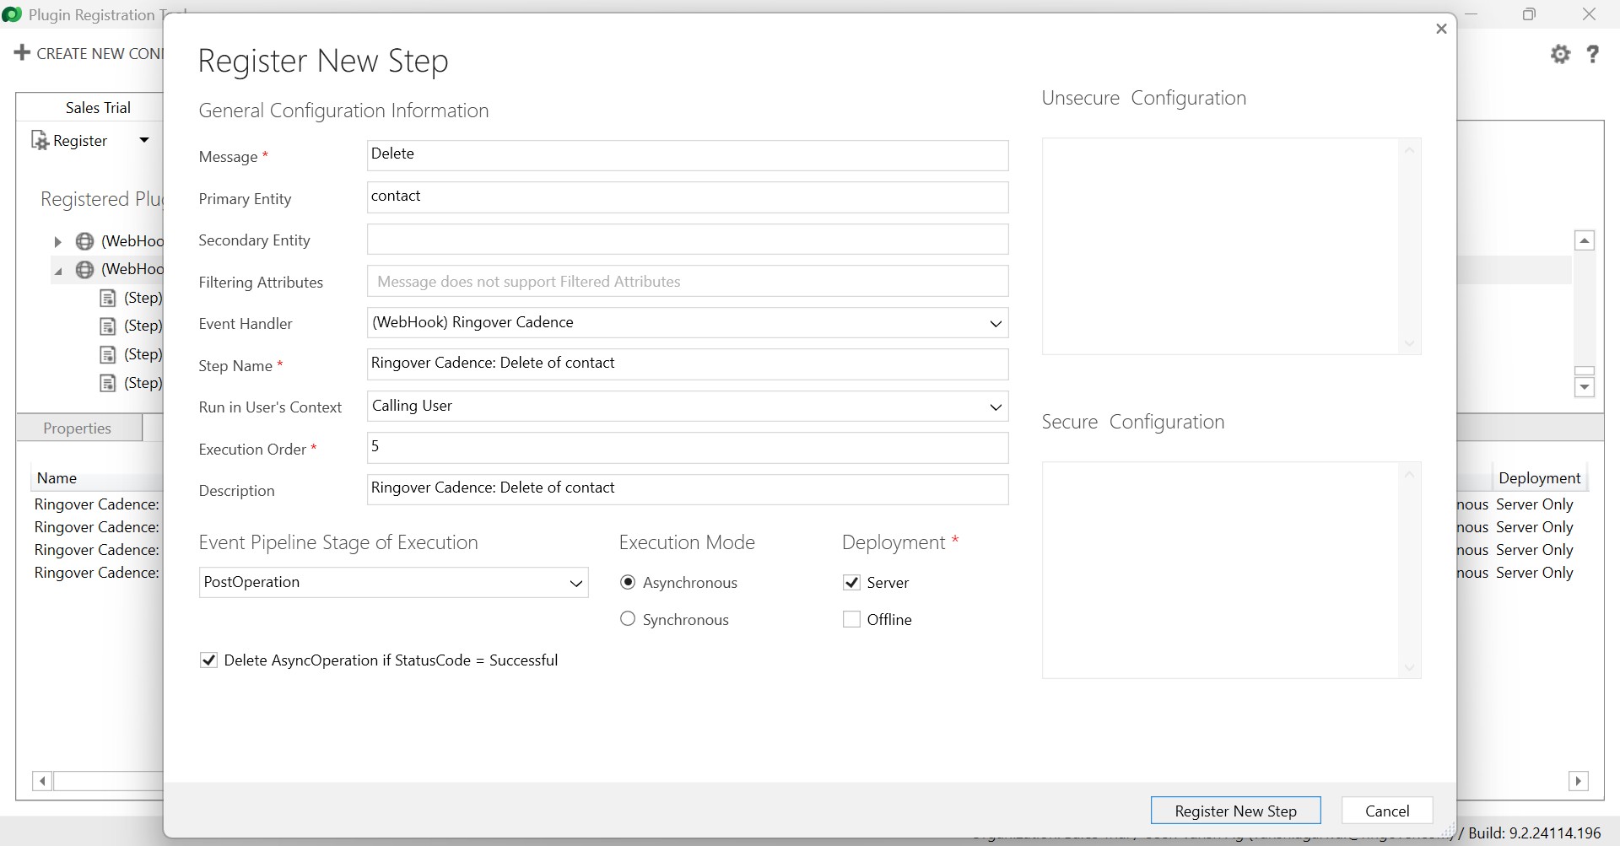Select the first Ringover Cadence row

(x=96, y=504)
